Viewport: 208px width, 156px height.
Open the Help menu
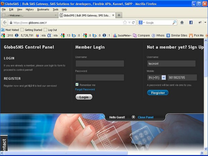pyautogui.click(x=64, y=9)
